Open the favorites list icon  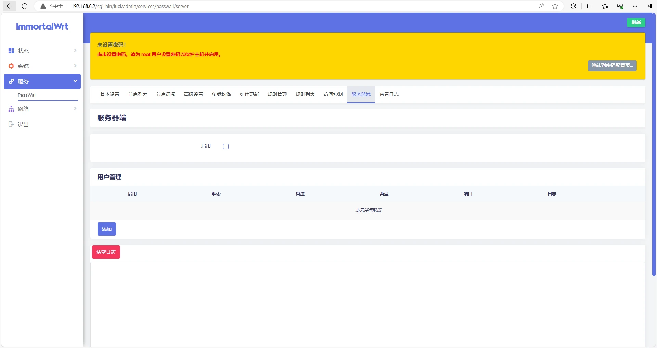coord(605,6)
